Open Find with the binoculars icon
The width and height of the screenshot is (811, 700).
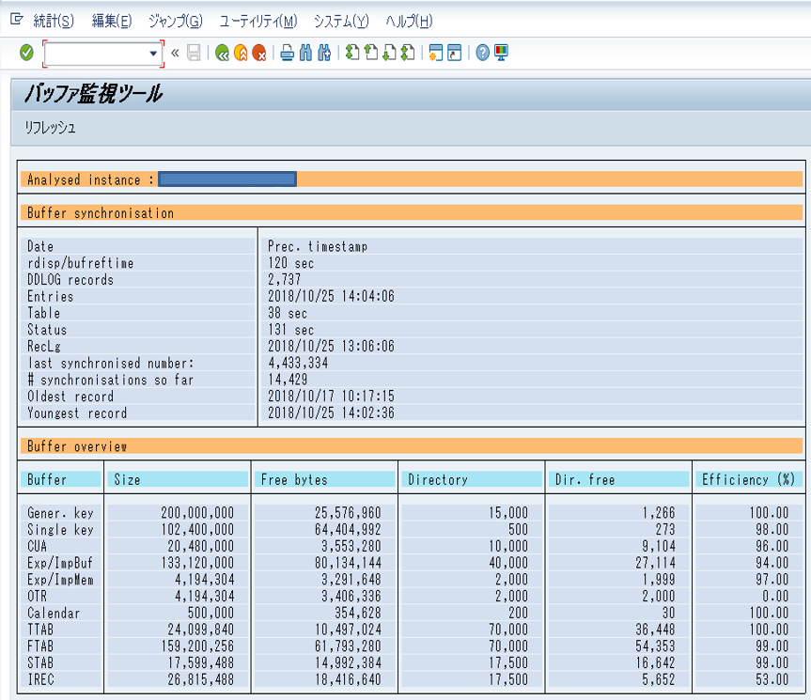pyautogui.click(x=305, y=53)
